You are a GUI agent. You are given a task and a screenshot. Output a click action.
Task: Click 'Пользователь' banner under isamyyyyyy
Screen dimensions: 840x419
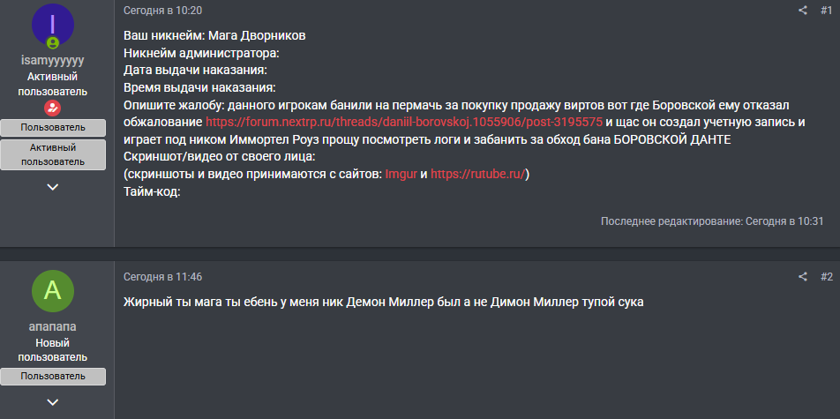53,128
